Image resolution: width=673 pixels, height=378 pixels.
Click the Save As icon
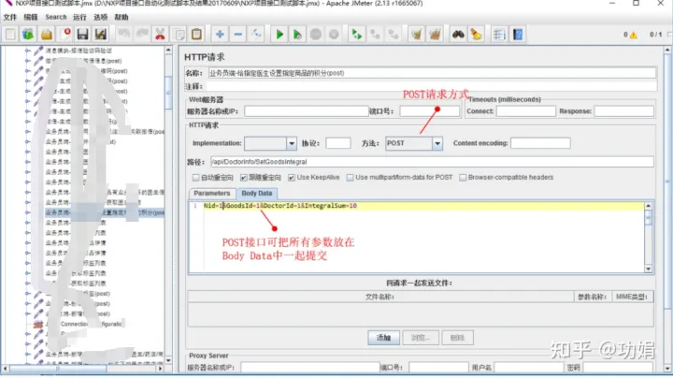[x=101, y=35]
